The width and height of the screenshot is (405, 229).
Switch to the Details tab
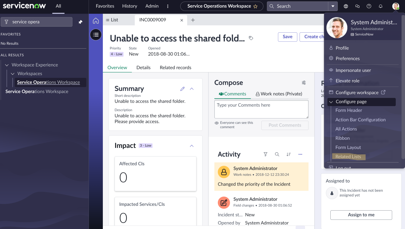click(x=143, y=67)
